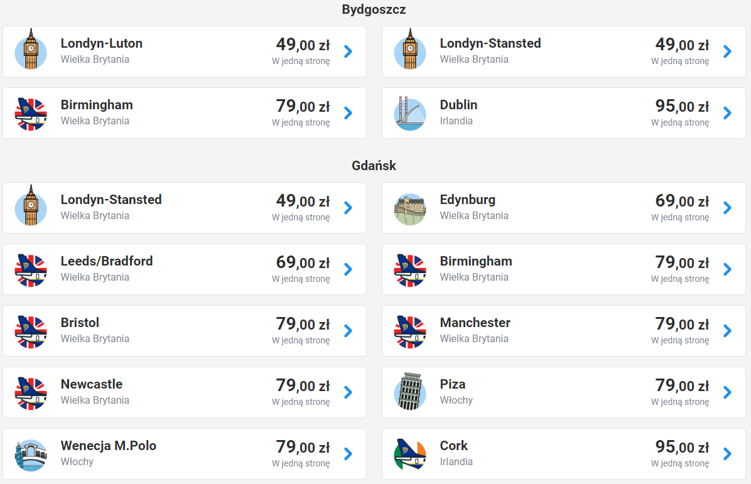Image resolution: width=751 pixels, height=484 pixels.
Task: Click the UK flag plane icon for Newcastle
Action: tap(31, 392)
